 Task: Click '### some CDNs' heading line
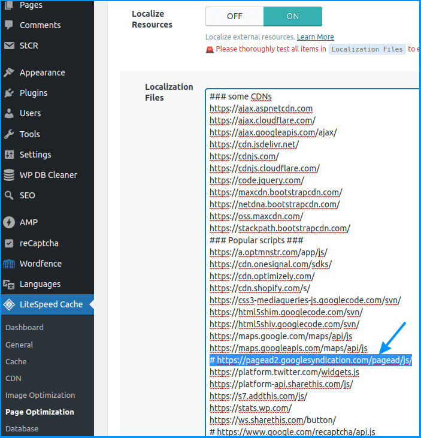tap(240, 96)
